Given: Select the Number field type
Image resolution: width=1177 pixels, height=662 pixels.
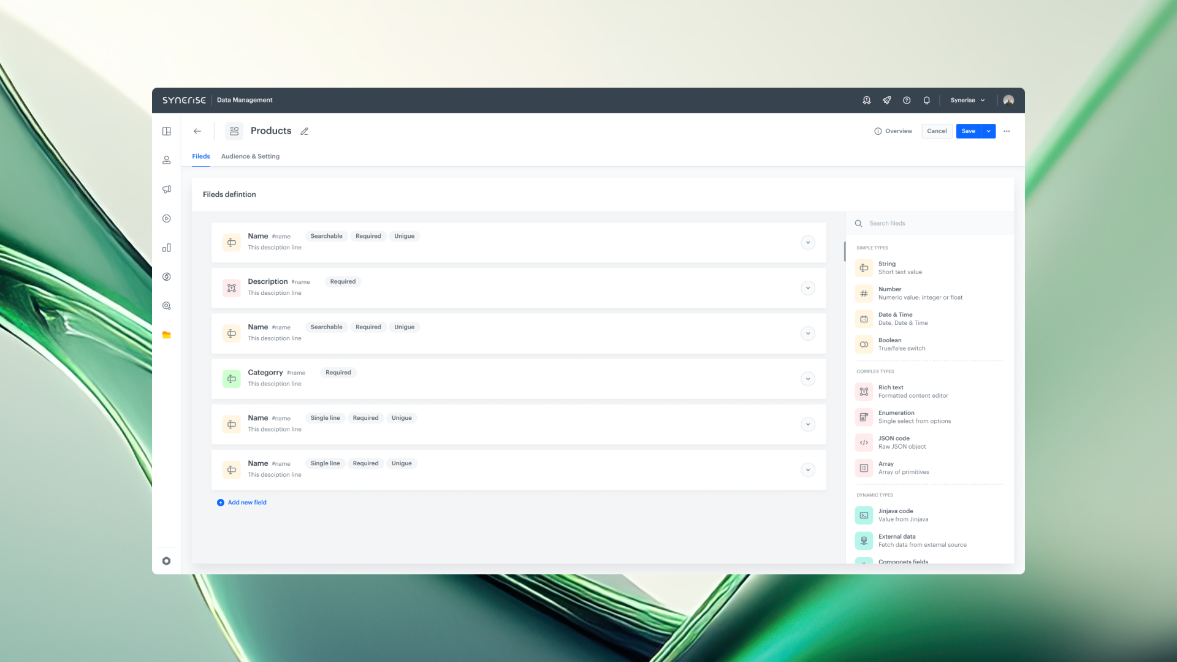Looking at the screenshot, I should point(889,293).
